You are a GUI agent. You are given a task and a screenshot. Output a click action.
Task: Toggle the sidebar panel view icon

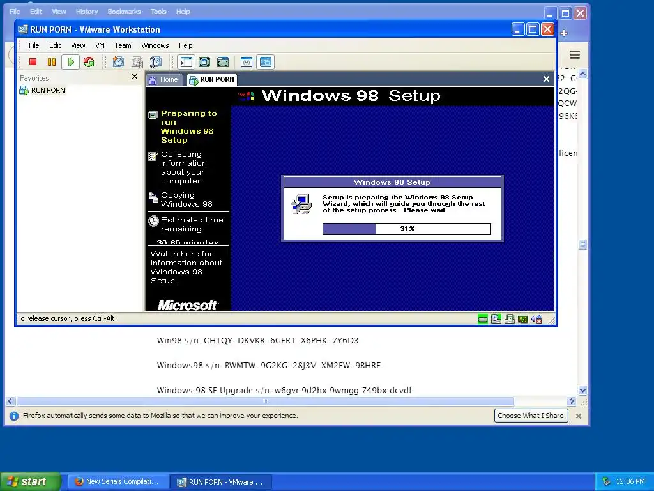(186, 62)
